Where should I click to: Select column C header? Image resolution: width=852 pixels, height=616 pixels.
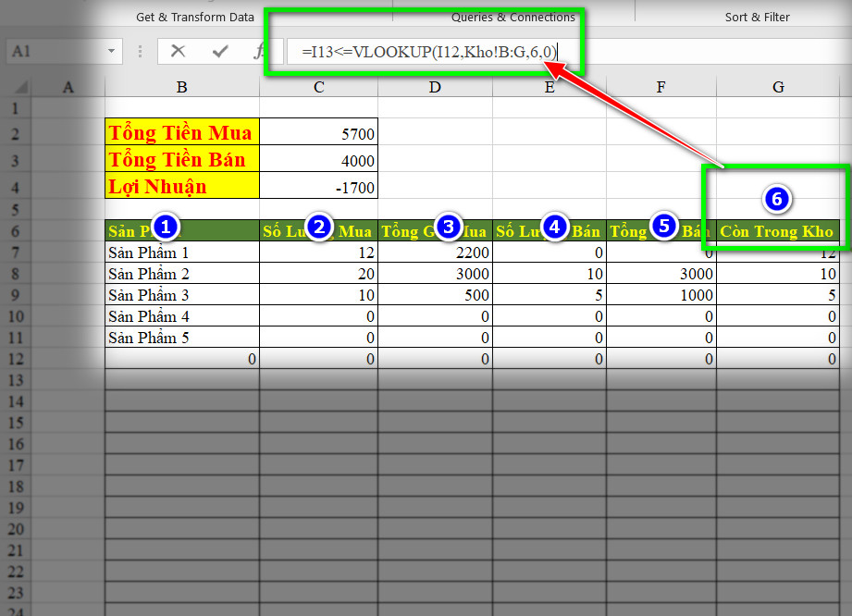click(x=319, y=87)
